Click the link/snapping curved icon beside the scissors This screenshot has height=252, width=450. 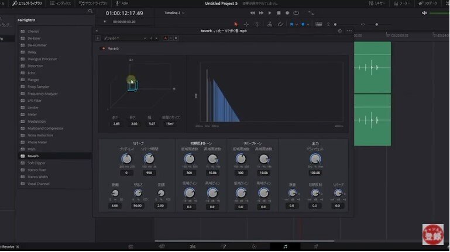280,25
